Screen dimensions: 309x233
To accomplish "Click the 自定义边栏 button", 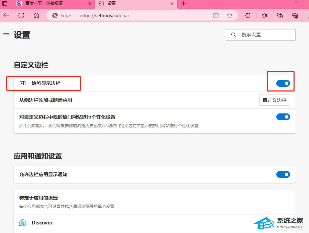I will point(274,100).
